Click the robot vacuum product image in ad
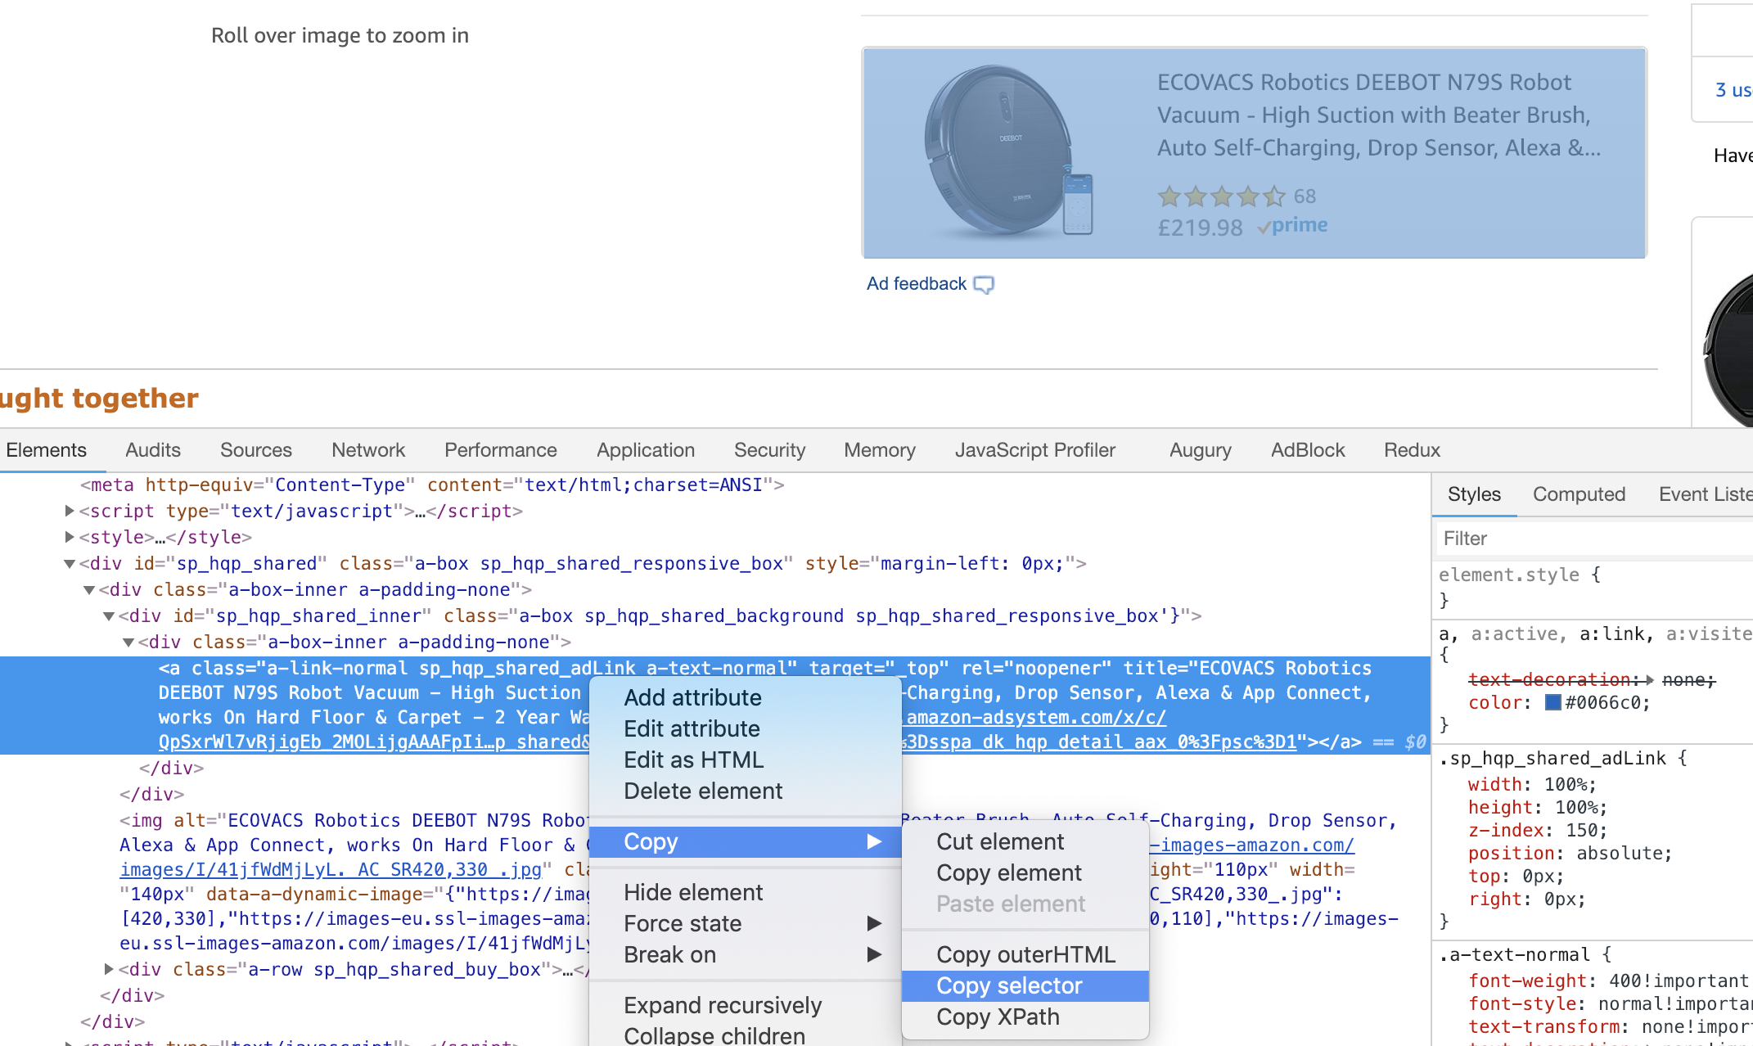 pyautogui.click(x=1008, y=151)
